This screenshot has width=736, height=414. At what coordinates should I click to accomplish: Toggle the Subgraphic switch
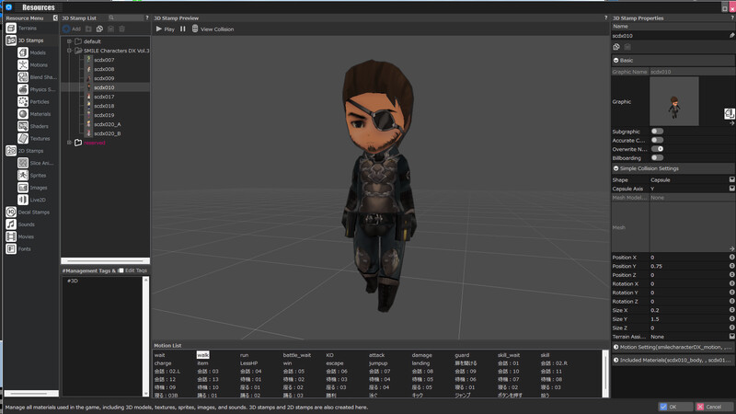coord(657,132)
